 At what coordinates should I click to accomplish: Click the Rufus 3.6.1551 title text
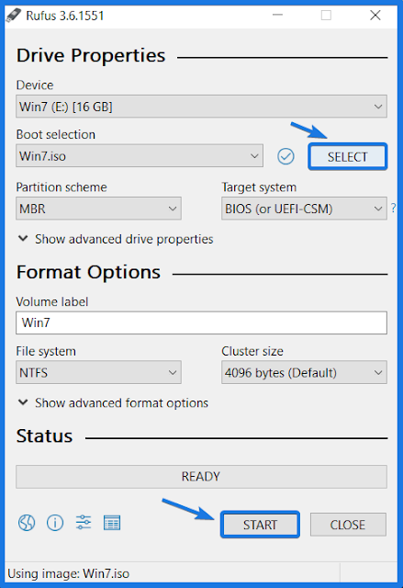pyautogui.click(x=65, y=16)
